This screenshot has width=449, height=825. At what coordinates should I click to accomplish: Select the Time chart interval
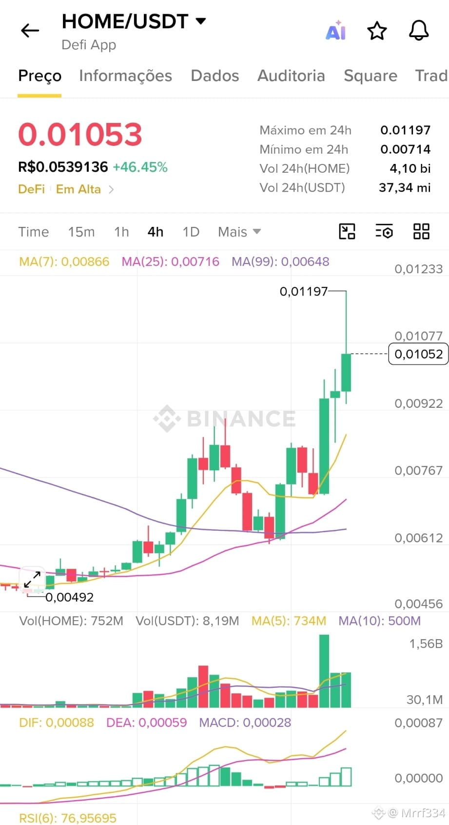[34, 232]
